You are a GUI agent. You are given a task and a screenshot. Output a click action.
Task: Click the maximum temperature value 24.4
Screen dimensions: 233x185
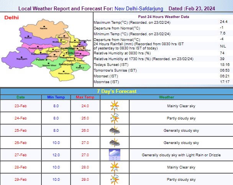224,22
